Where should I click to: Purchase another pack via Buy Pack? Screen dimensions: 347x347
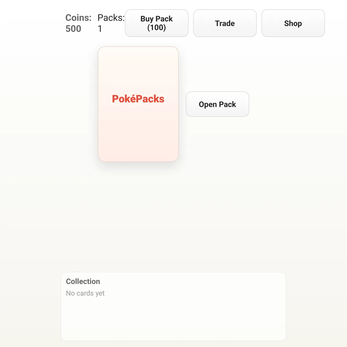click(x=156, y=23)
